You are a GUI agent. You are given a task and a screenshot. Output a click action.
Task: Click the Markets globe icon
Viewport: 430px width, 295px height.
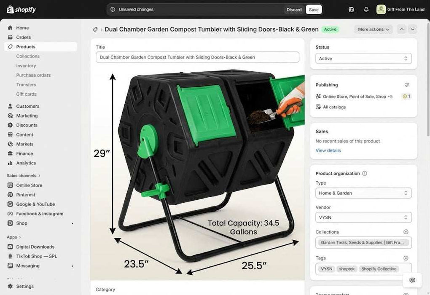click(x=10, y=144)
